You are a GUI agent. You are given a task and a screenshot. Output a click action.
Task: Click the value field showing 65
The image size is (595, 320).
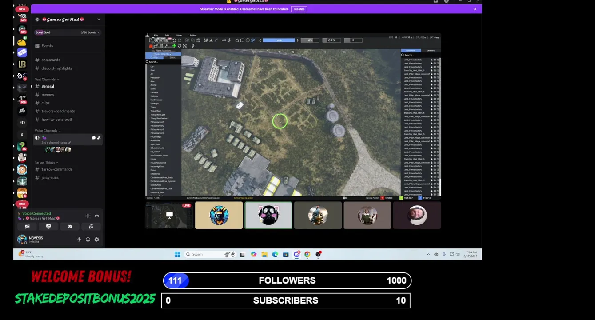coord(310,40)
